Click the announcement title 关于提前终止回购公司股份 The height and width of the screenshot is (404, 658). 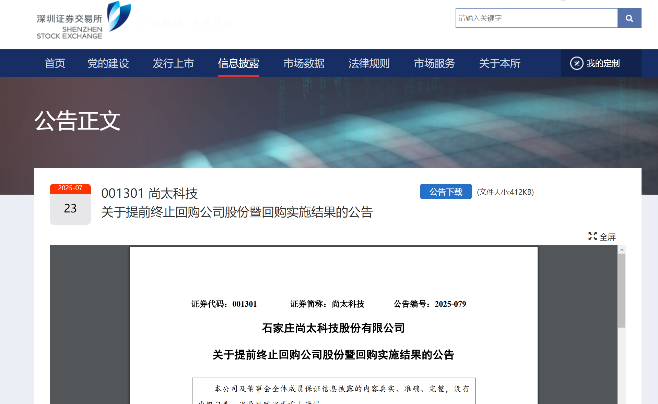coord(237,212)
